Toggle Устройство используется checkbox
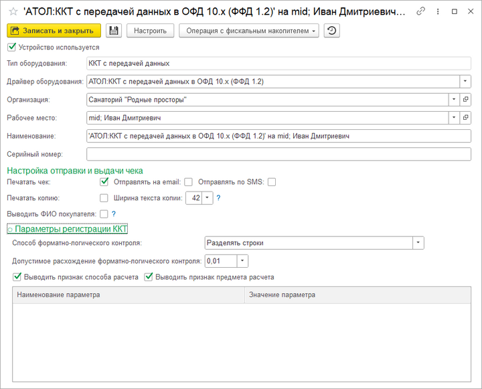Image resolution: width=482 pixels, height=389 pixels. (11, 47)
